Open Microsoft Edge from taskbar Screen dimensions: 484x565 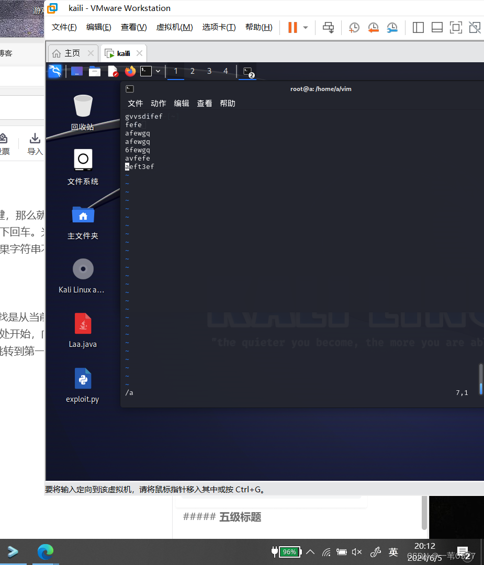point(46,552)
